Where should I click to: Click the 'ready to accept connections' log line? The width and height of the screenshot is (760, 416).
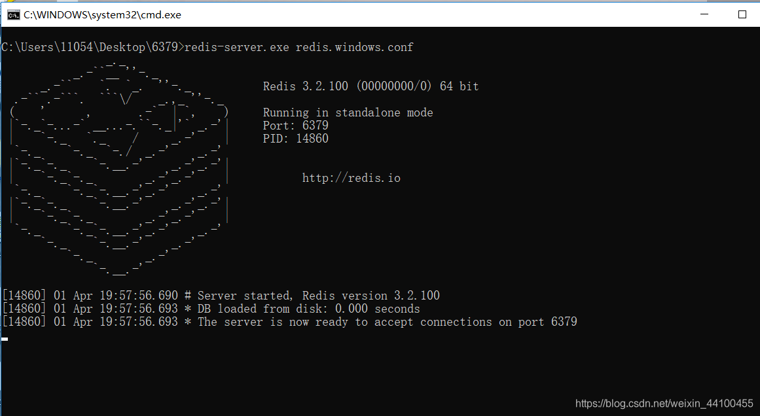coord(290,322)
